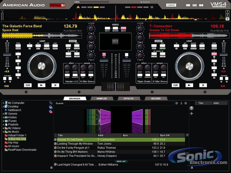Sort the track list by the Bpm column header
Screen dimensions: 231x173
(141, 135)
